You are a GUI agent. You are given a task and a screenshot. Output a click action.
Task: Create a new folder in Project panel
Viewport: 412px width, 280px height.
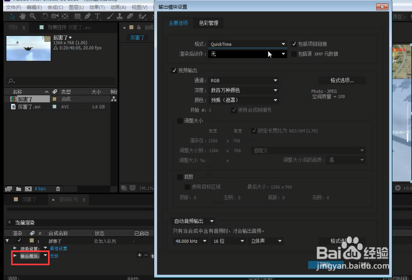(x=18, y=189)
